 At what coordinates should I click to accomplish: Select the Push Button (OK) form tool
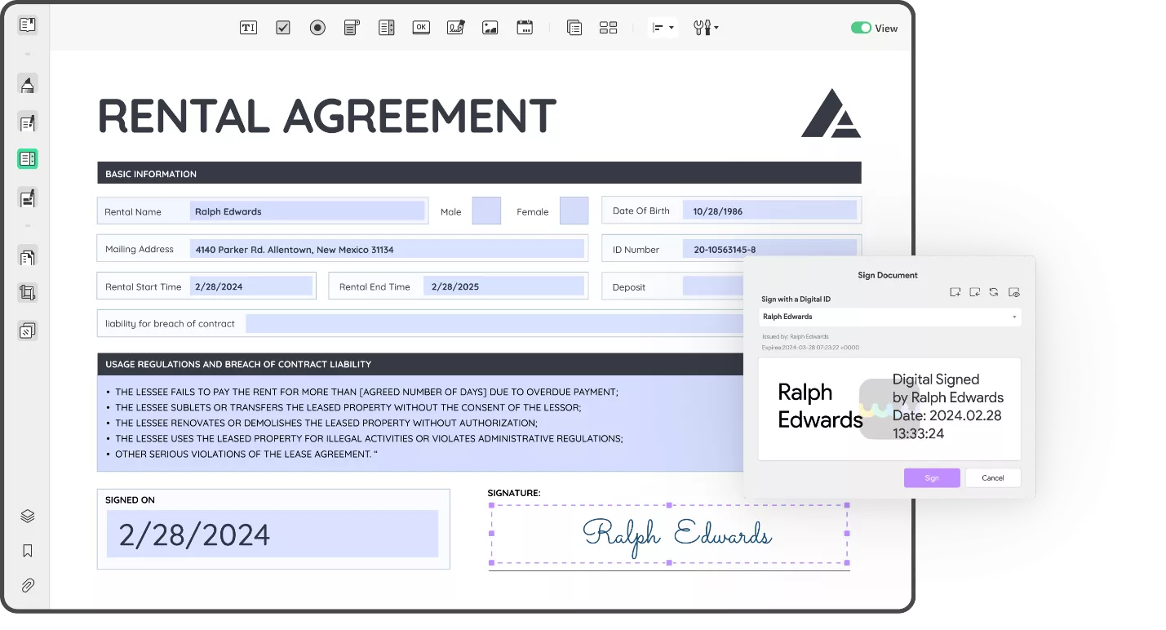click(x=421, y=27)
